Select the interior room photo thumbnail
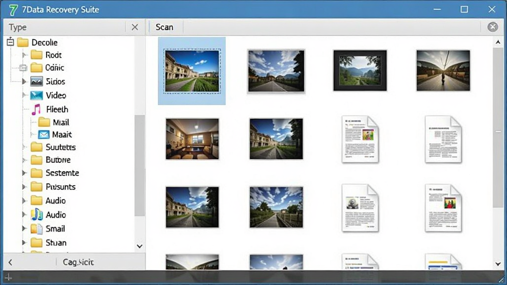 pos(193,139)
